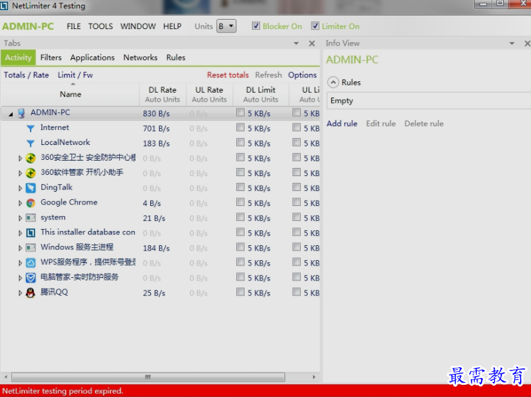Image resolution: width=531 pixels, height=397 pixels.
Task: Enable DL Limit for Internet filter
Action: (x=240, y=127)
